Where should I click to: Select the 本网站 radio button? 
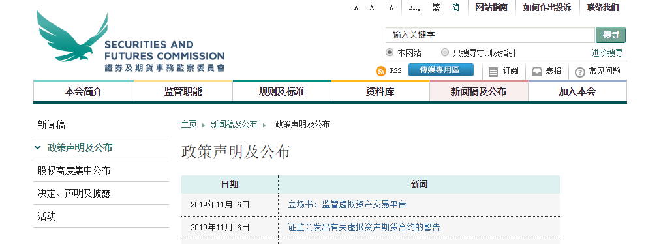click(390, 53)
